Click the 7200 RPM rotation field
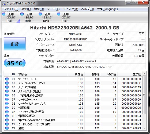The width and height of the screenshot is (150, 134). coord(135,45)
